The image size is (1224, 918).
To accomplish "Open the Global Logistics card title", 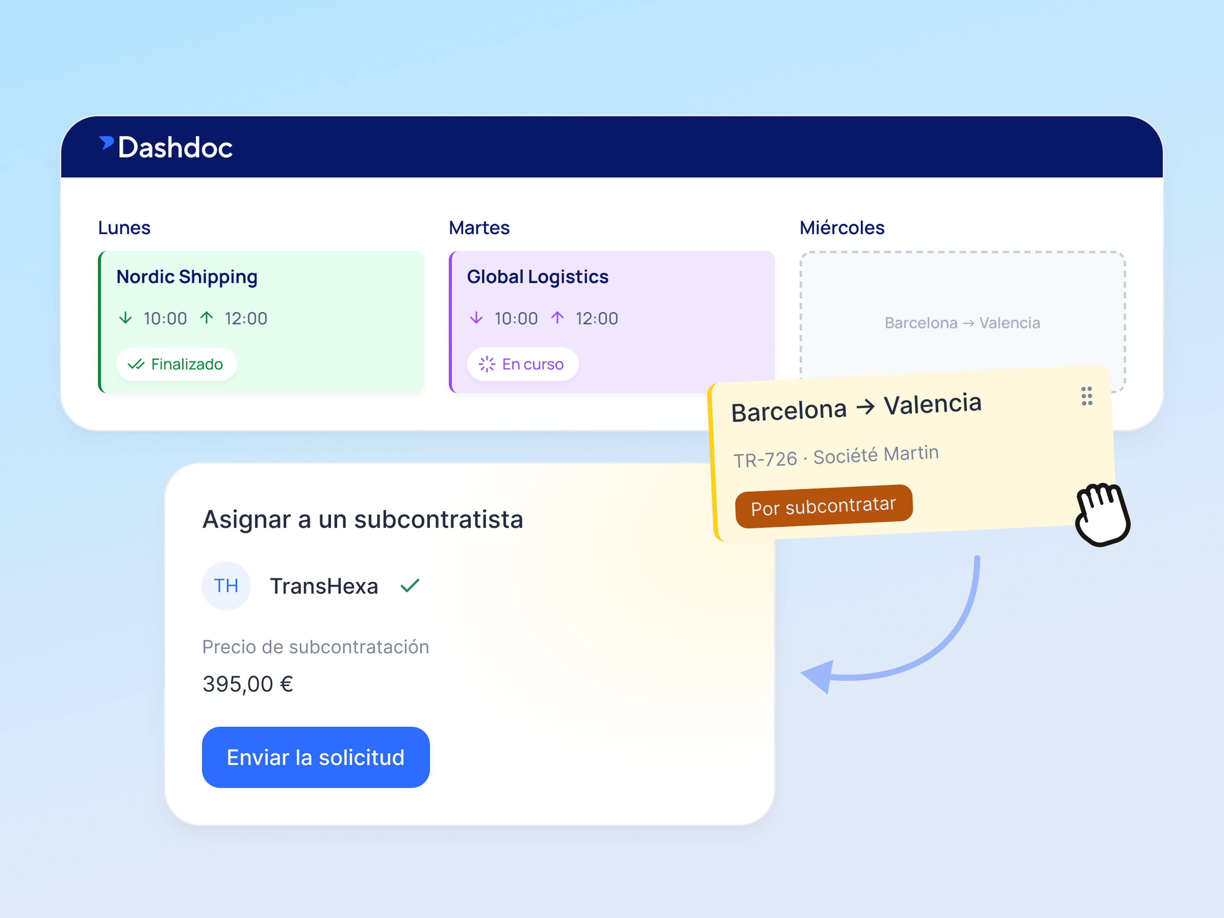I will tap(537, 277).
